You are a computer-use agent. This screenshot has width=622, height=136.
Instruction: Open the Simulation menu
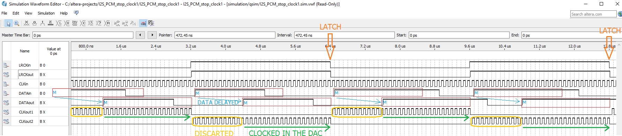(x=46, y=13)
